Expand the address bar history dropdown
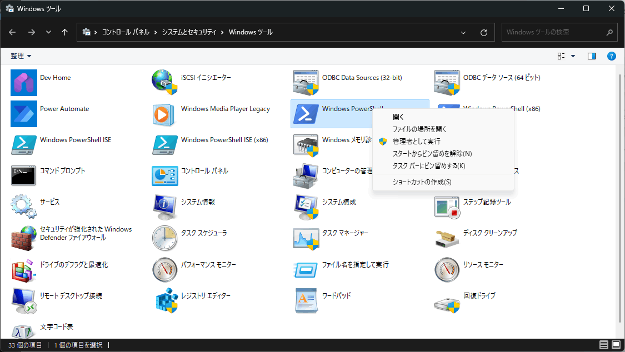Image resolution: width=625 pixels, height=352 pixels. [x=463, y=33]
